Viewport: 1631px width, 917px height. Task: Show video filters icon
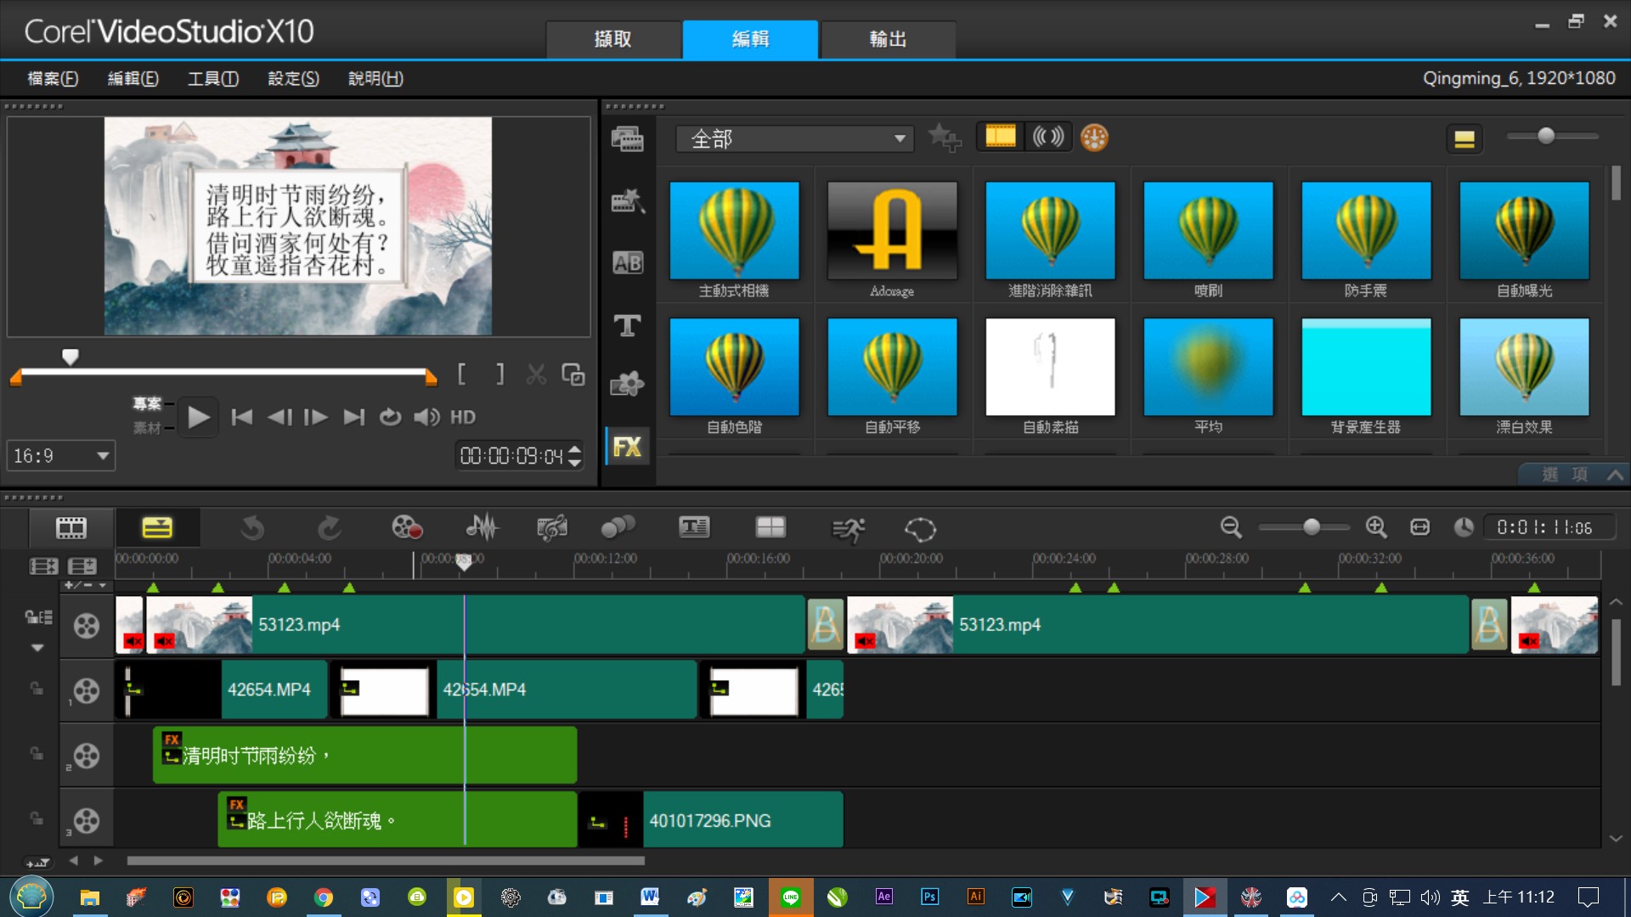tap(1000, 137)
